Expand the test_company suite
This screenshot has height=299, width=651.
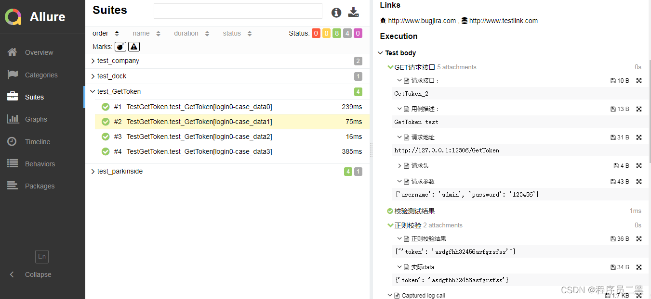point(227,61)
